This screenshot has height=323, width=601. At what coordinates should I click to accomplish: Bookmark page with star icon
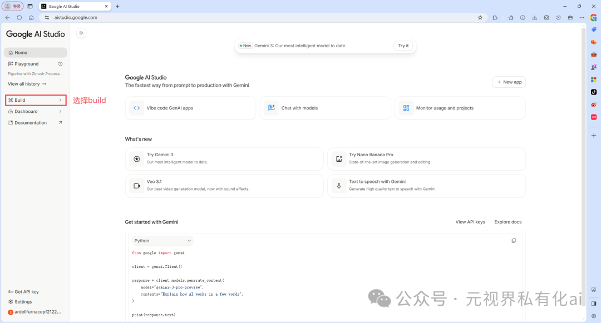point(480,18)
